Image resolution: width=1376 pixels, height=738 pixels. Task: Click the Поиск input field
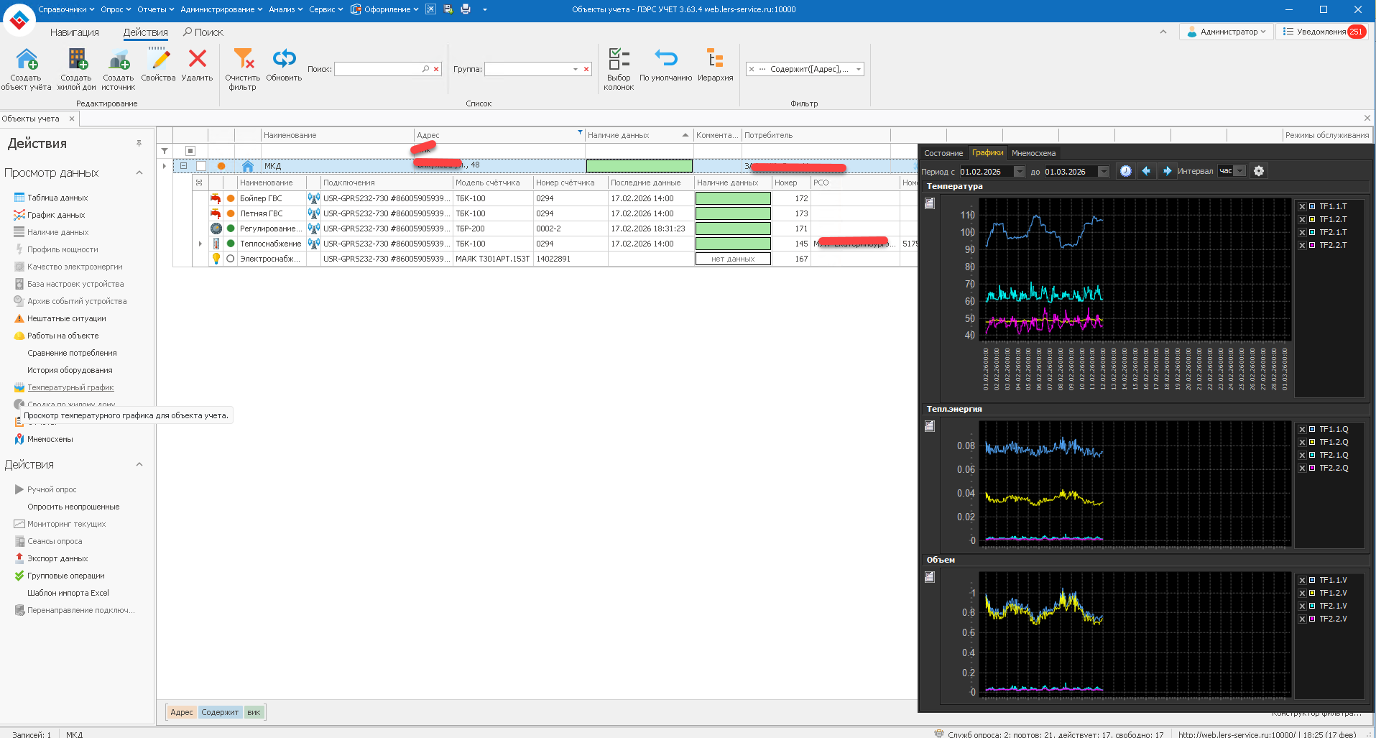point(378,70)
